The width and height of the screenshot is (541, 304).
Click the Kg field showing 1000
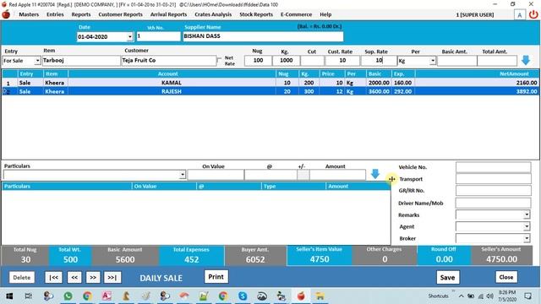[x=286, y=61]
